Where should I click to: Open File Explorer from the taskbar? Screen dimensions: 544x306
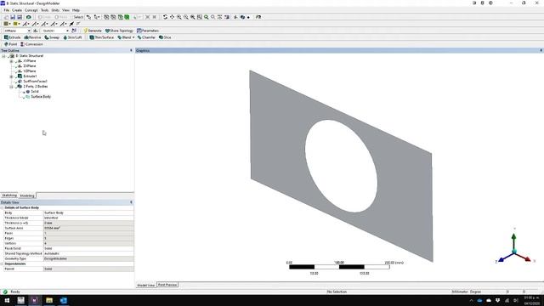[49, 300]
